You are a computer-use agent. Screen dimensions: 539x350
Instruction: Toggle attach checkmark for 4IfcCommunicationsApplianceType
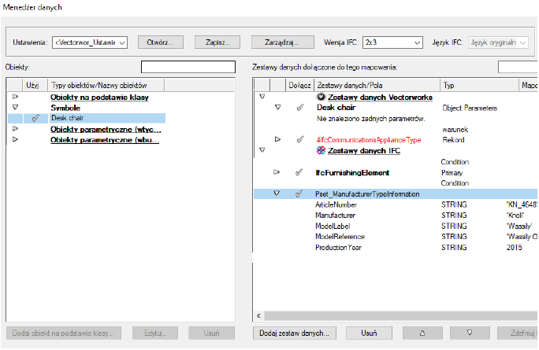(x=299, y=139)
